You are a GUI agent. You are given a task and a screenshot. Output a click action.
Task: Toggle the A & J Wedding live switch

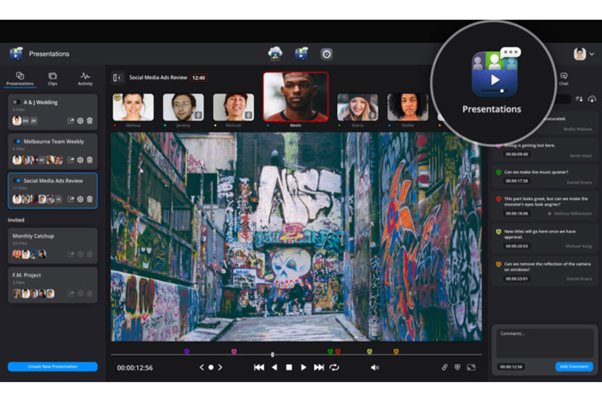coord(16,102)
